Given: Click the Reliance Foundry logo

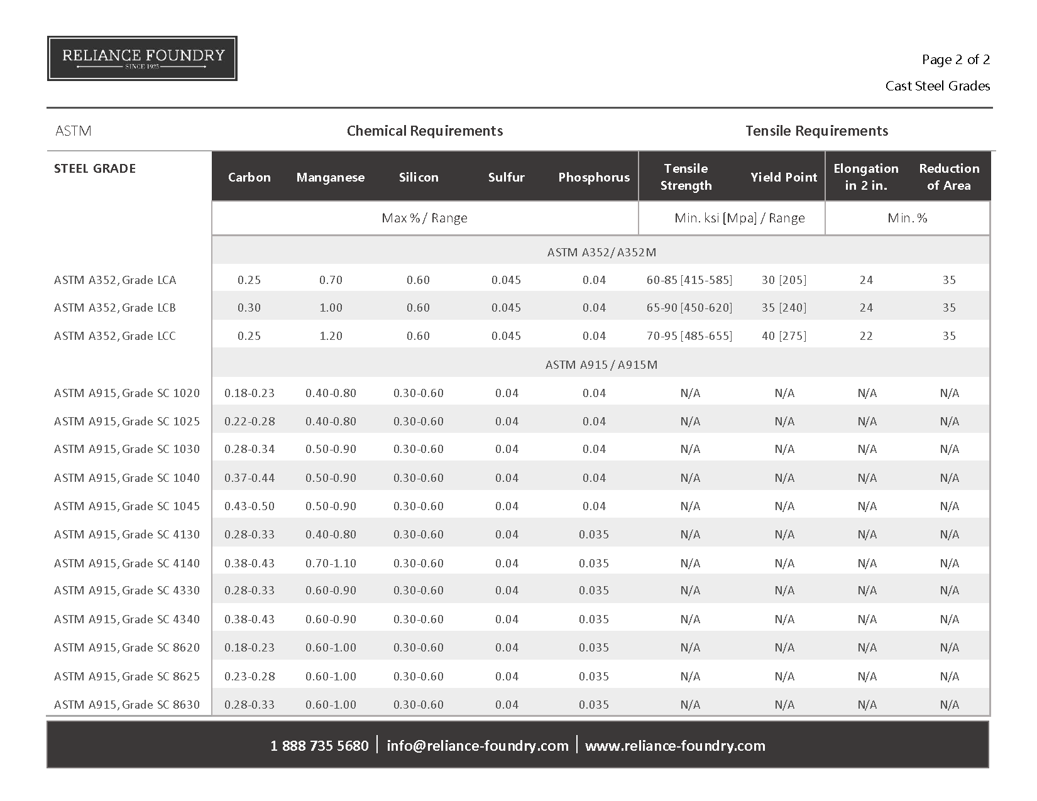Looking at the screenshot, I should point(143,58).
